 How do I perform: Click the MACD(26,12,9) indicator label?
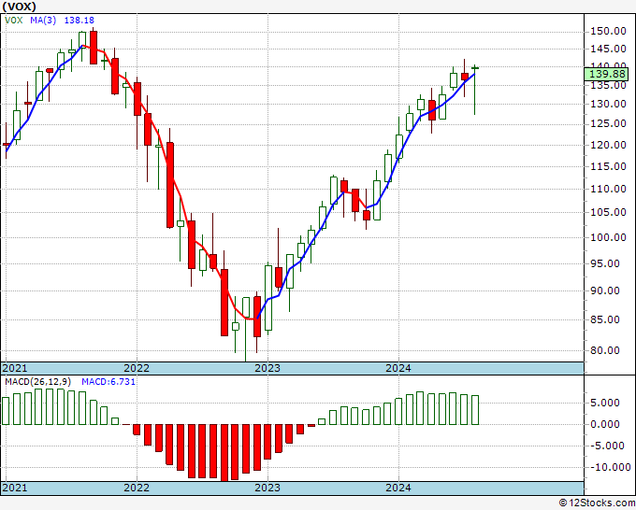(x=38, y=382)
